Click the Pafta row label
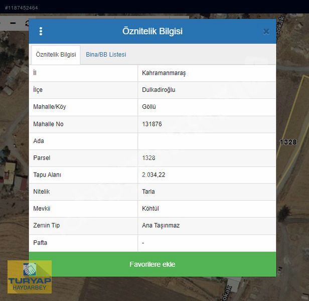This screenshot has height=301, width=309. pyautogui.click(x=40, y=243)
